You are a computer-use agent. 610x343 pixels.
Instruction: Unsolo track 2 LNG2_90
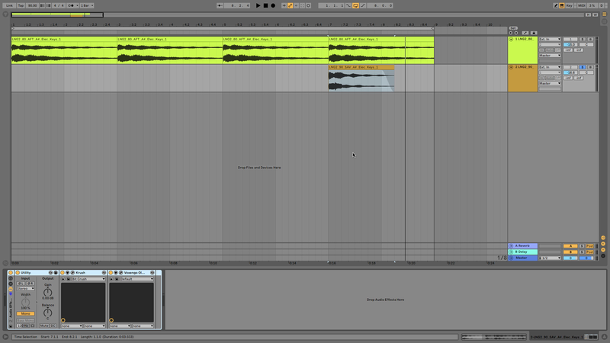pos(583,67)
